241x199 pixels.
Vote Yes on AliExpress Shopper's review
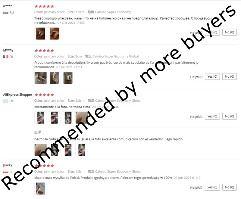[x=212, y=116]
